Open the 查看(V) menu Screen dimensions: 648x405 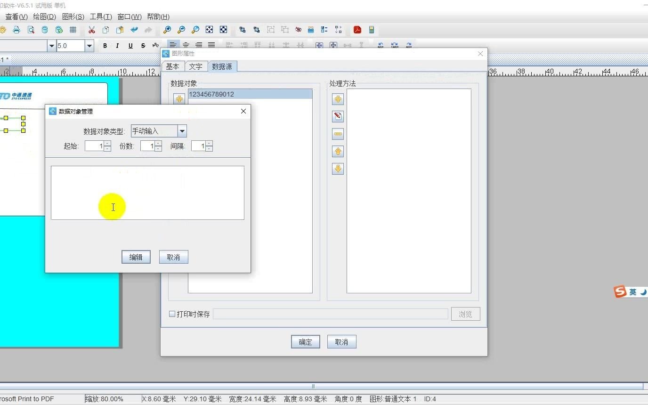16,16
